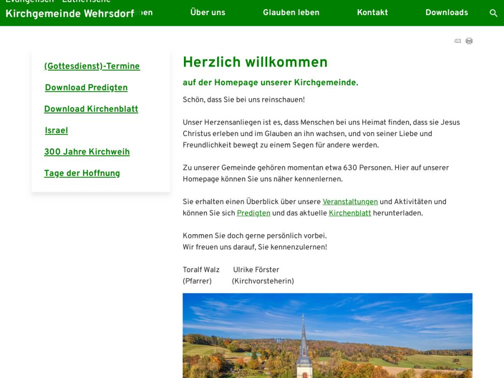Viewport: 504px width, 378px height.
Task: Open (Gottesdienst)-Termine sidebar link
Action: click(x=92, y=67)
